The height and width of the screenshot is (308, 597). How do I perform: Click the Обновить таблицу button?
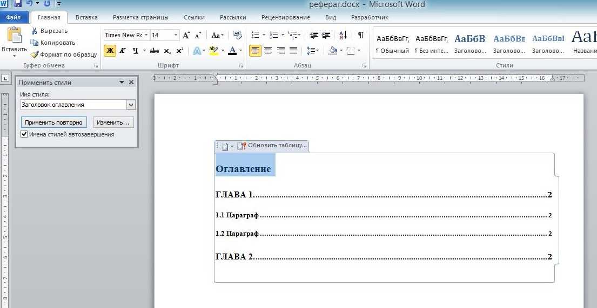pos(272,146)
